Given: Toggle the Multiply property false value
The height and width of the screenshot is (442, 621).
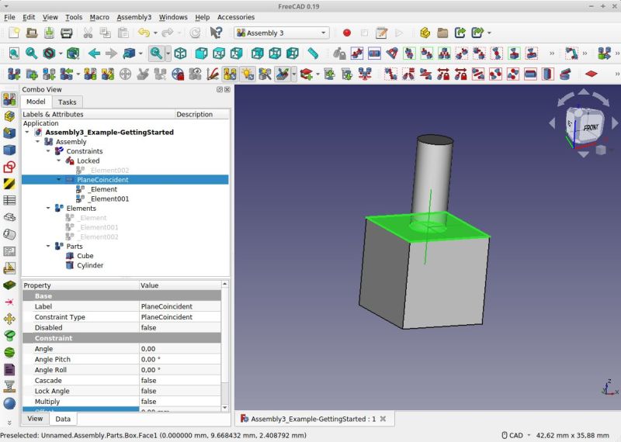Looking at the screenshot, I should [180, 401].
